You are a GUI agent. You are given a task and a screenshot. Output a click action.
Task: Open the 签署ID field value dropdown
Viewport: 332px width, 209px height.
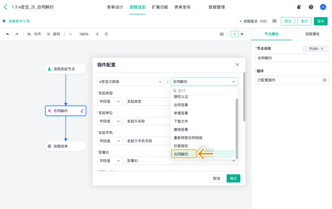pos(181,161)
